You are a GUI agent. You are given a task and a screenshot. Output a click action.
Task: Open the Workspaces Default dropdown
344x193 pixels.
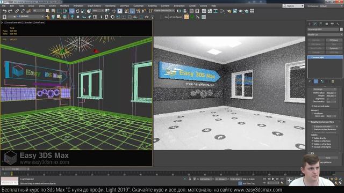[331, 6]
